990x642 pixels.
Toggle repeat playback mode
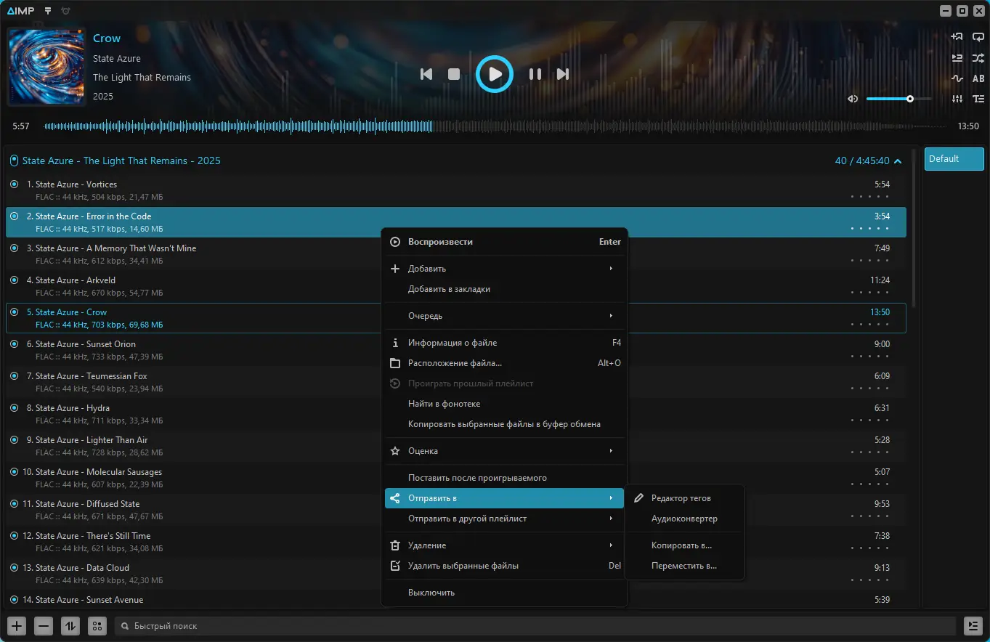tap(978, 37)
